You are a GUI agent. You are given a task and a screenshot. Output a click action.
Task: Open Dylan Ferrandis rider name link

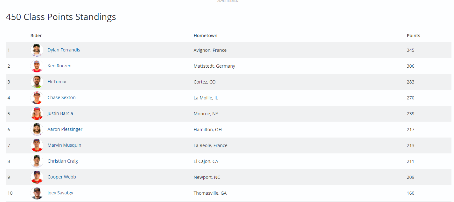click(64, 50)
